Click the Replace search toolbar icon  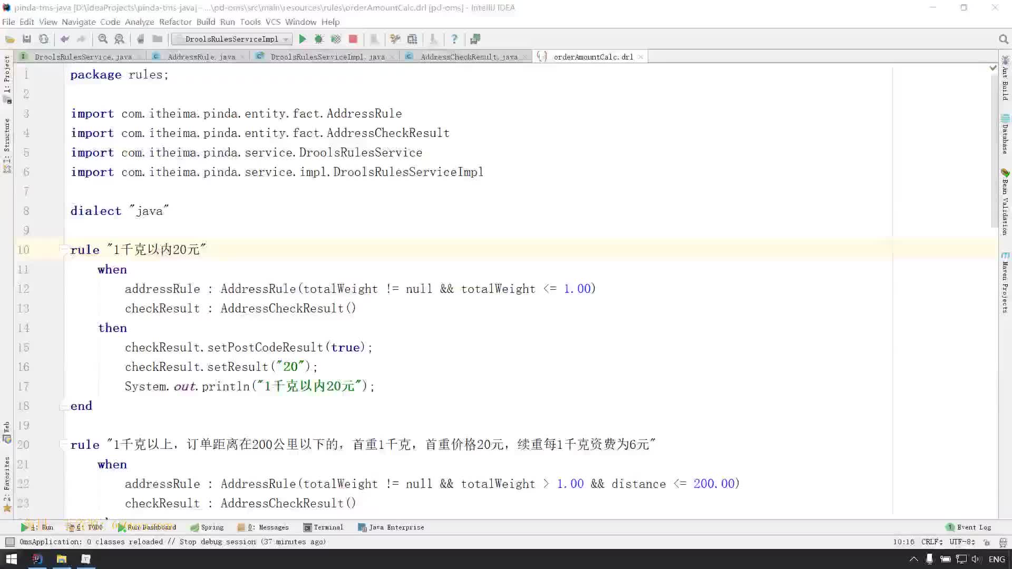(x=120, y=39)
